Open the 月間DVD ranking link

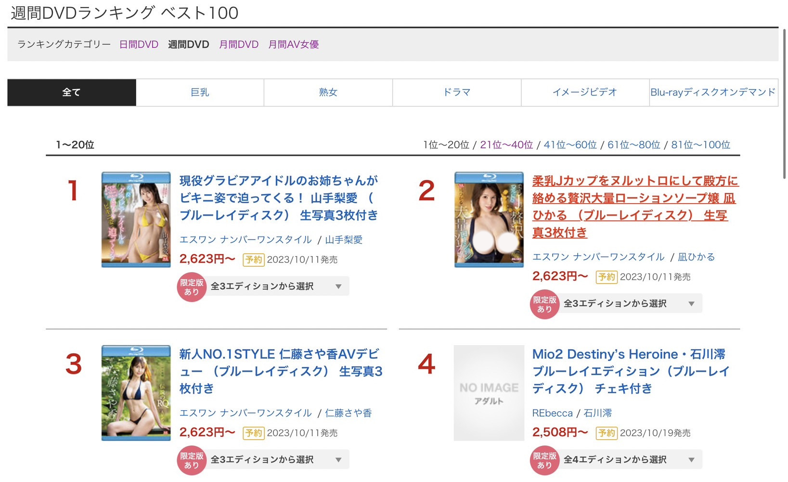click(x=239, y=44)
